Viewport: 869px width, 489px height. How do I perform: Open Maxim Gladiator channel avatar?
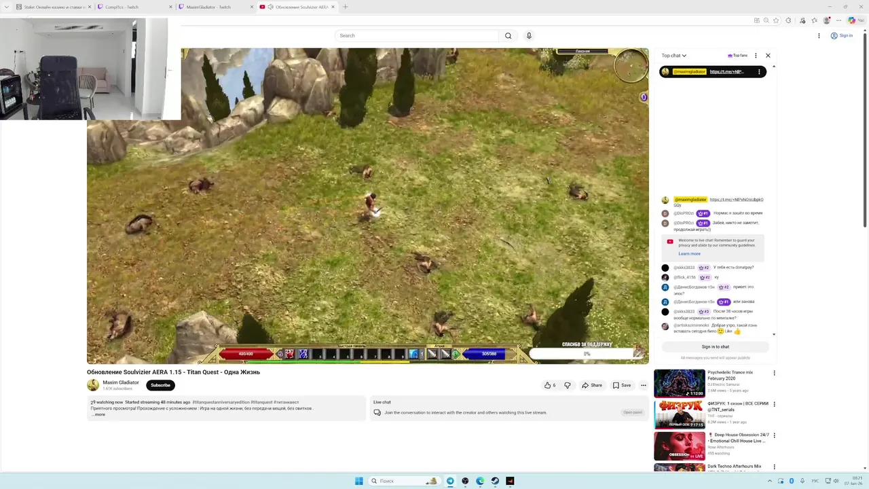click(93, 385)
